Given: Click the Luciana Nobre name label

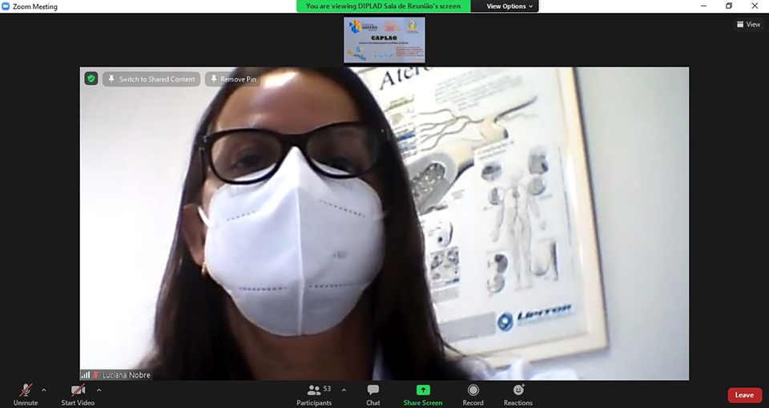Looking at the screenshot, I should [126, 375].
